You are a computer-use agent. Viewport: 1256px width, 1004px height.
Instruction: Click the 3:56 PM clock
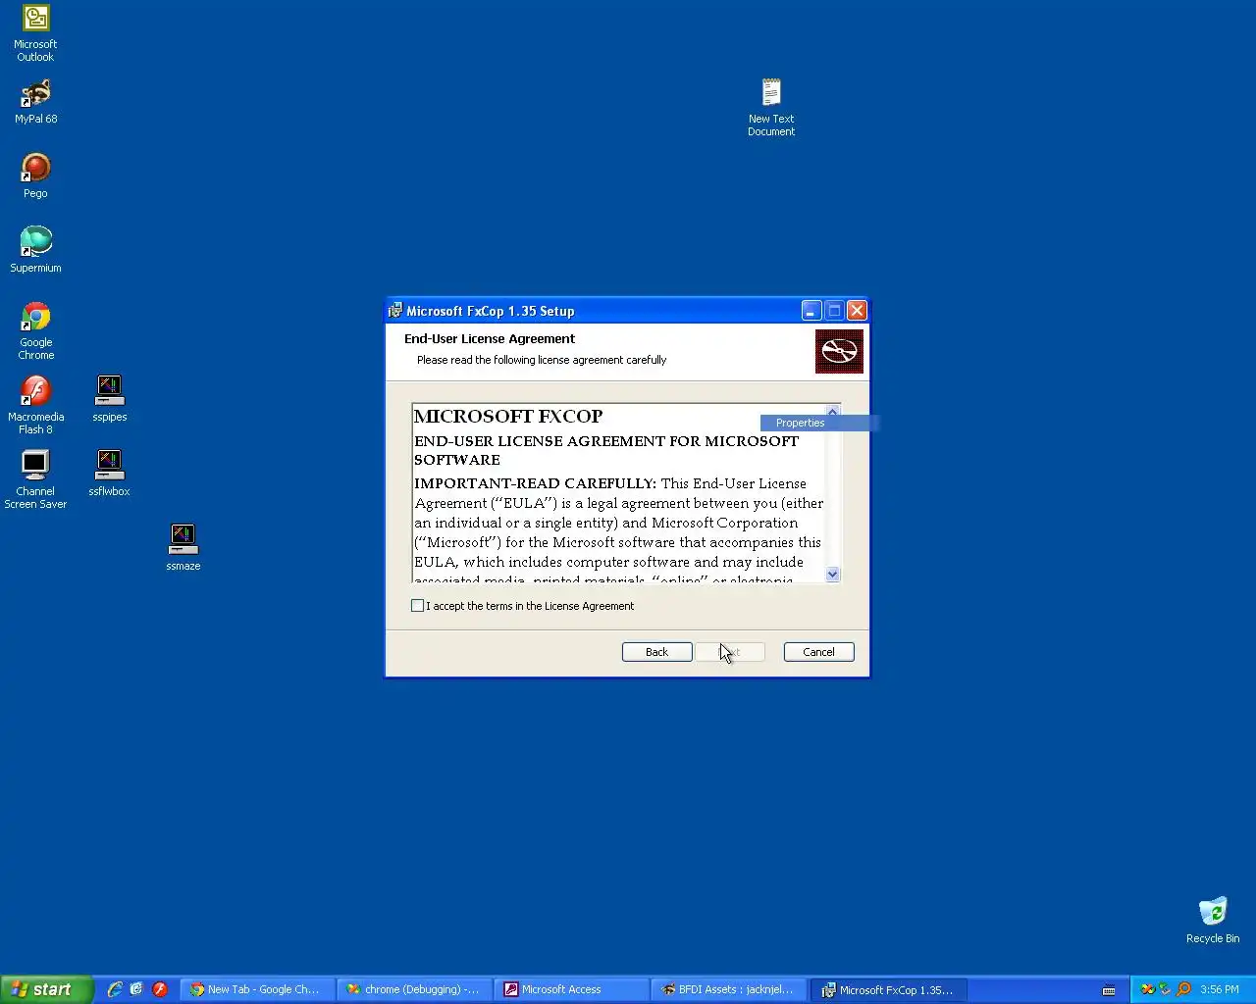click(x=1220, y=989)
